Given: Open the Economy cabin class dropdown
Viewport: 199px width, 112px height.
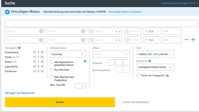Looking at the screenshot, I should pos(68,54).
